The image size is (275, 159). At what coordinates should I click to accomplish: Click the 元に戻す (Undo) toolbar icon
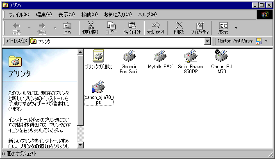coord(156,25)
